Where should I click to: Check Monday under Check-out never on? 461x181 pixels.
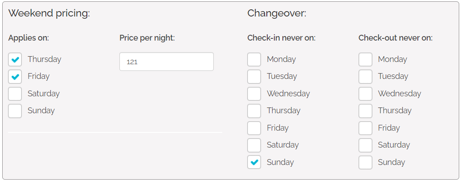(365, 59)
